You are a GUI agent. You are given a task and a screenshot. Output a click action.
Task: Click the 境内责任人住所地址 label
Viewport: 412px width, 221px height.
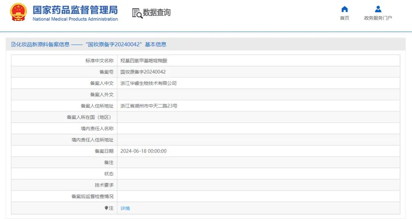92,140
